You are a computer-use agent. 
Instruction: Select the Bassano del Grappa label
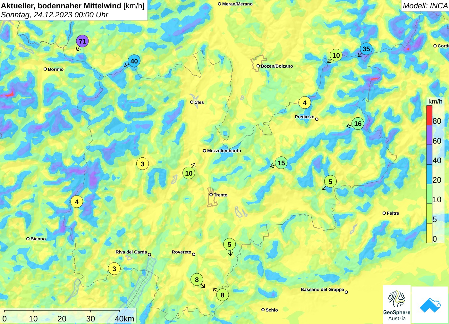click(x=322, y=289)
